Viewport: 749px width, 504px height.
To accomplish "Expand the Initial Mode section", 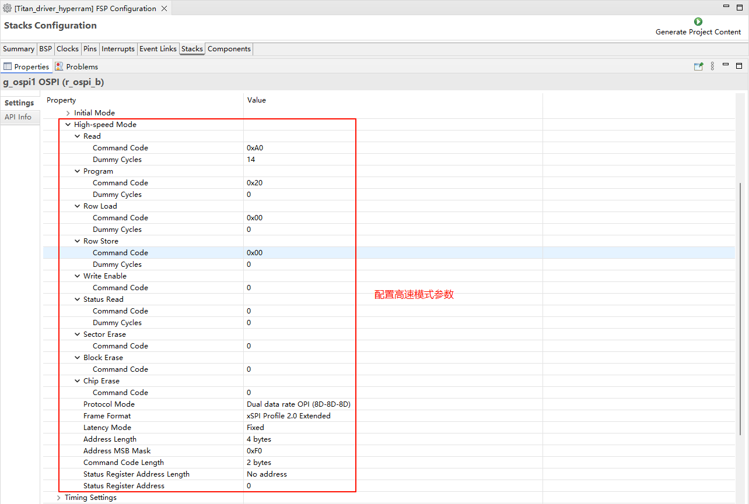I will [x=68, y=113].
